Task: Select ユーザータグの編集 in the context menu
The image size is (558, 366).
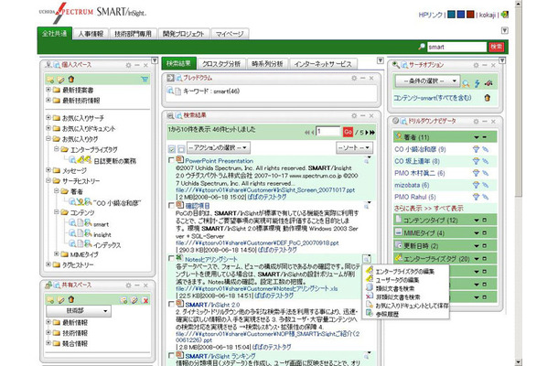Action: coord(397,280)
